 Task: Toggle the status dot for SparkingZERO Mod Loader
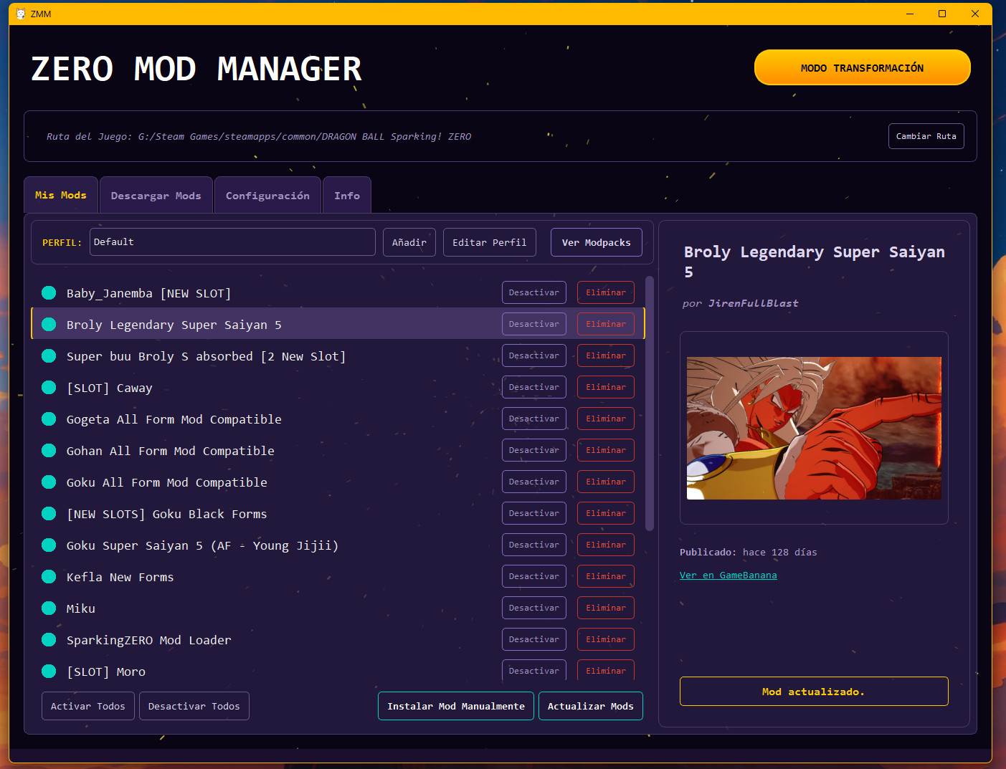pos(49,639)
